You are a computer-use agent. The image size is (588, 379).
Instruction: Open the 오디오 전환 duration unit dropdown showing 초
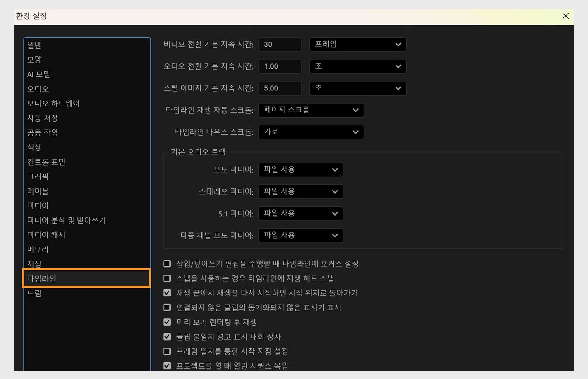pyautogui.click(x=357, y=66)
